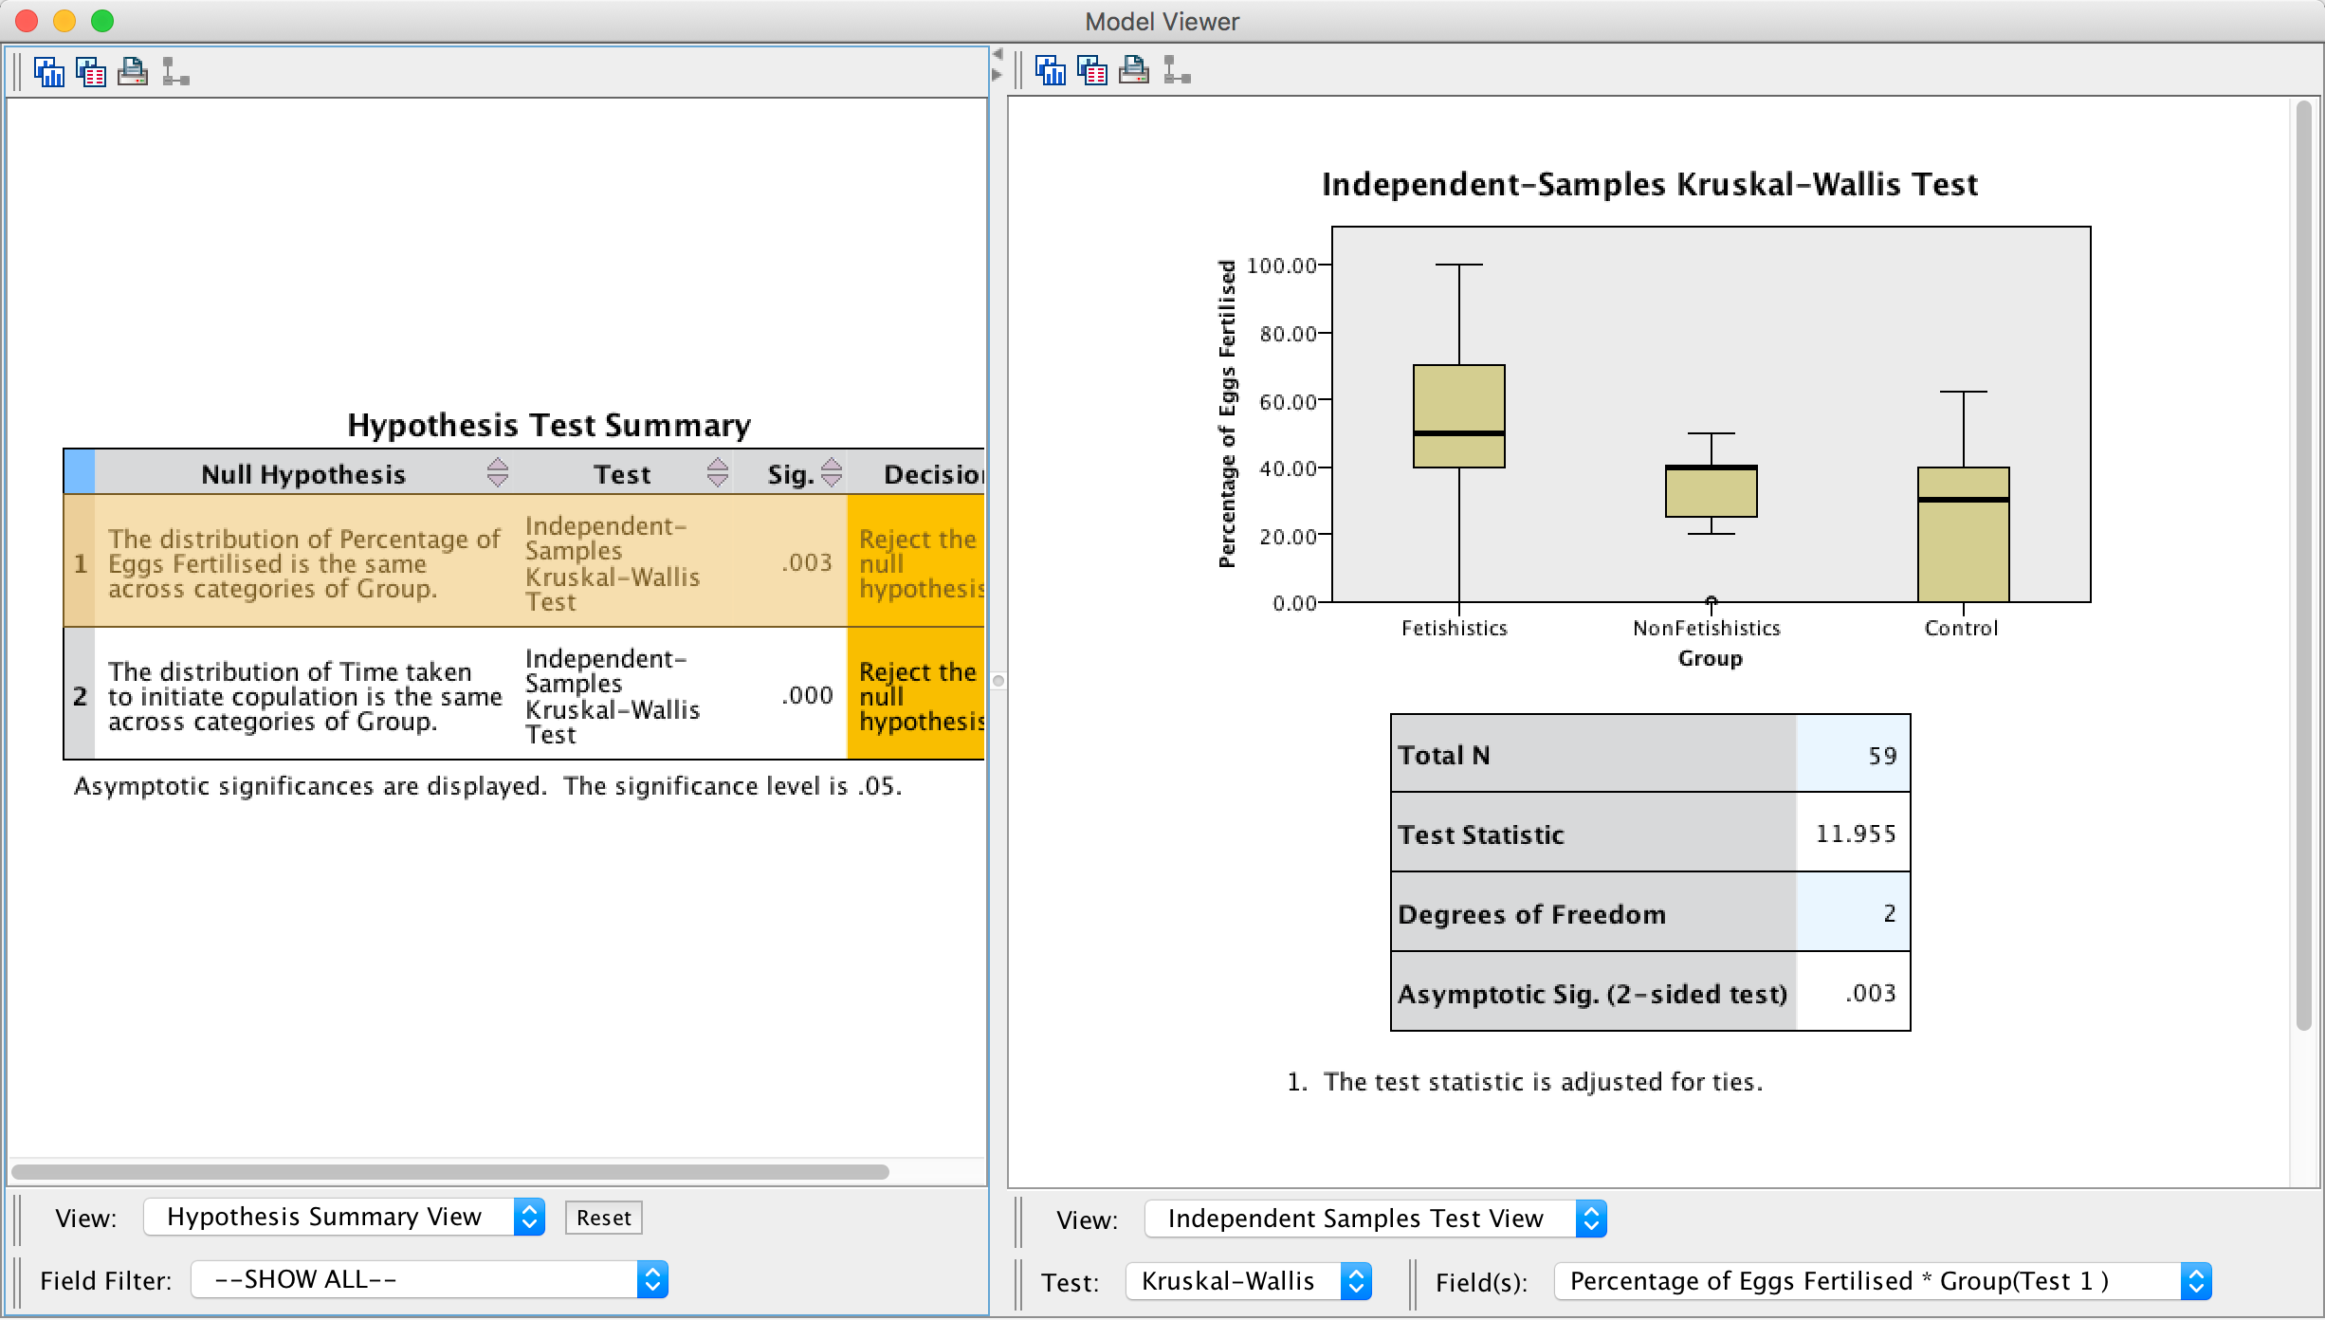
Task: Click the copy table data icon in left toolbar
Action: coord(90,72)
